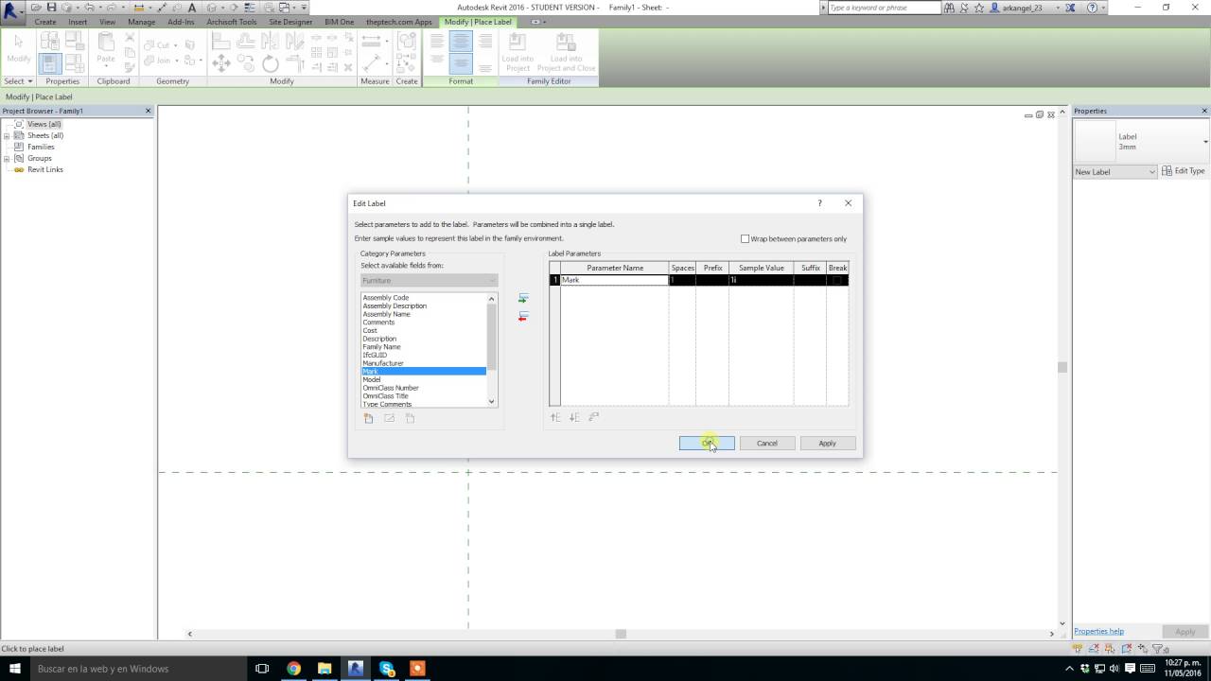This screenshot has width=1211, height=681.
Task: Select Assembly Code in the fields list
Action: [386, 298]
